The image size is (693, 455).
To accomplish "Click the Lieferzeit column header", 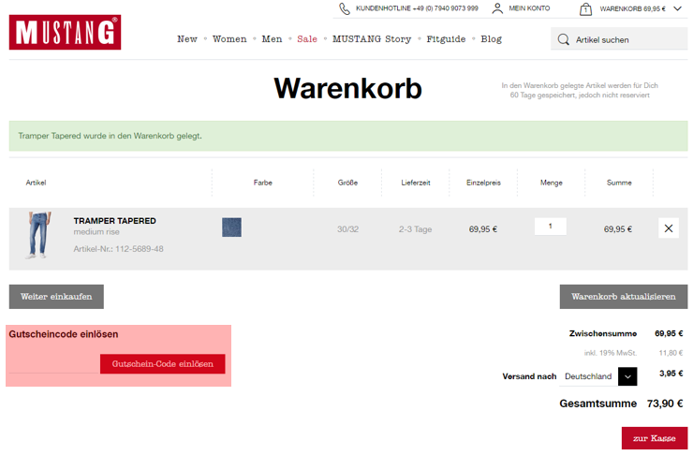I will pyautogui.click(x=416, y=183).
